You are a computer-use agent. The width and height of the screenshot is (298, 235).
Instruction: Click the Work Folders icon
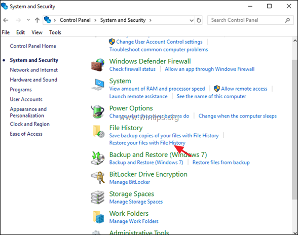click(98, 217)
